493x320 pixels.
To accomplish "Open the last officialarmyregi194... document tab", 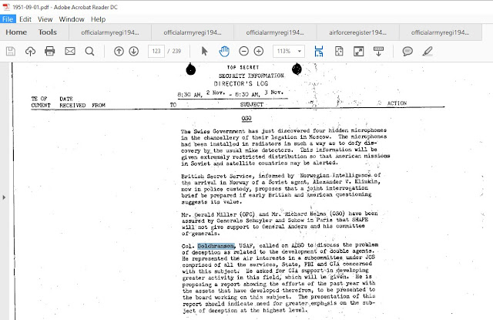I will point(440,32).
